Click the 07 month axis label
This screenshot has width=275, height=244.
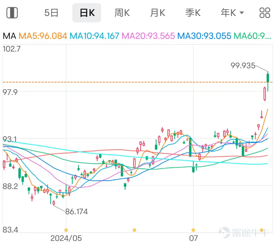(x=193, y=238)
